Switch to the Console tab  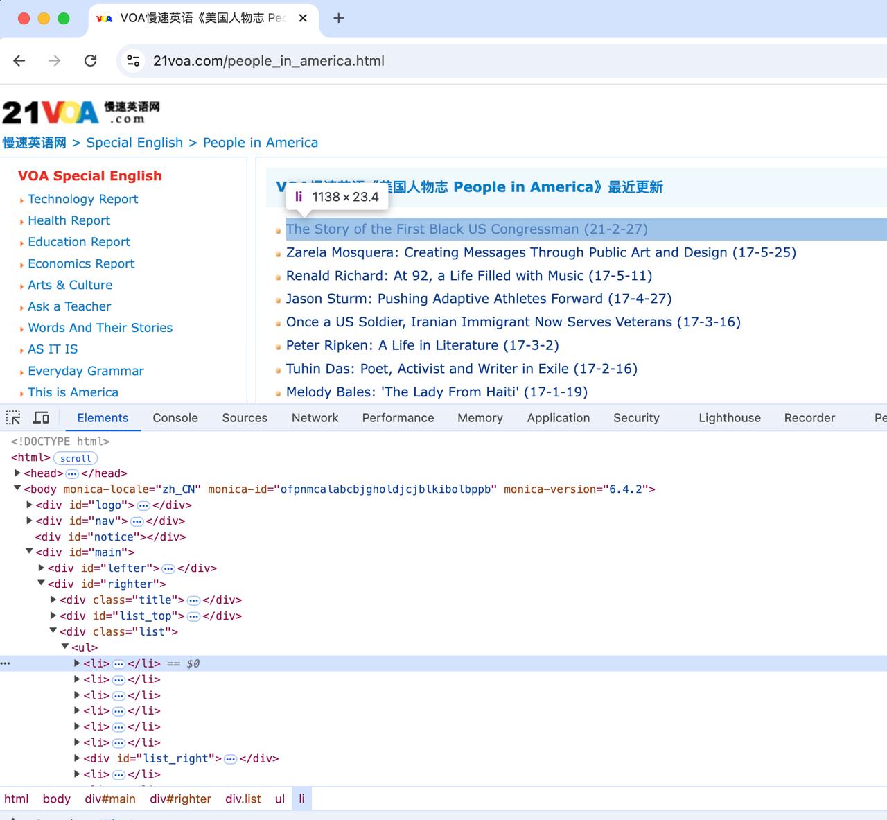[175, 418]
